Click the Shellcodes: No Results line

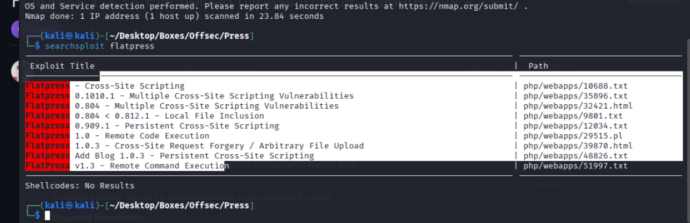[80, 186]
